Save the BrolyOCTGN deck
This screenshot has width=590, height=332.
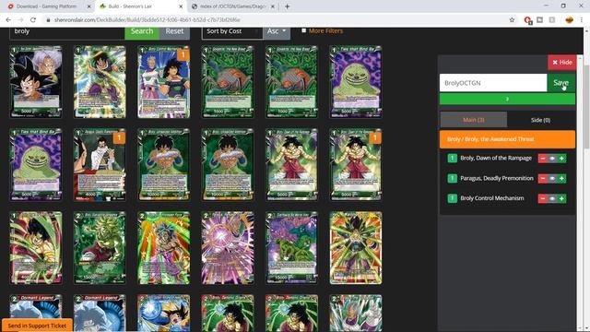560,83
